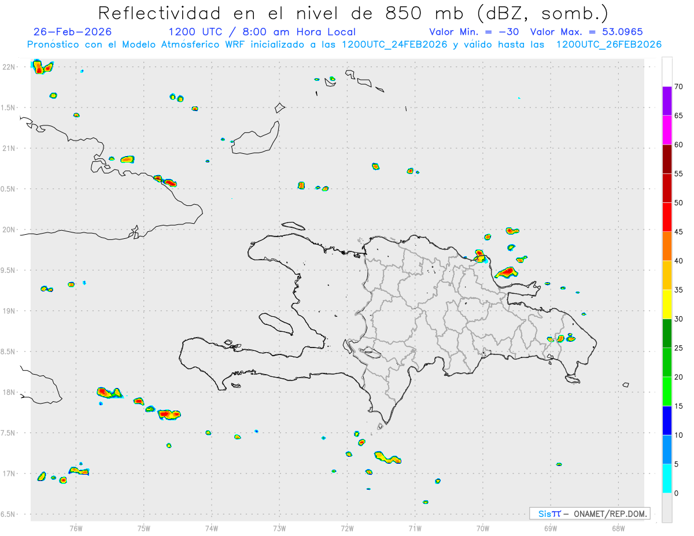The width and height of the screenshot is (694, 536).
Task: Click the '50' tick on the color scale
Action: 678,203
